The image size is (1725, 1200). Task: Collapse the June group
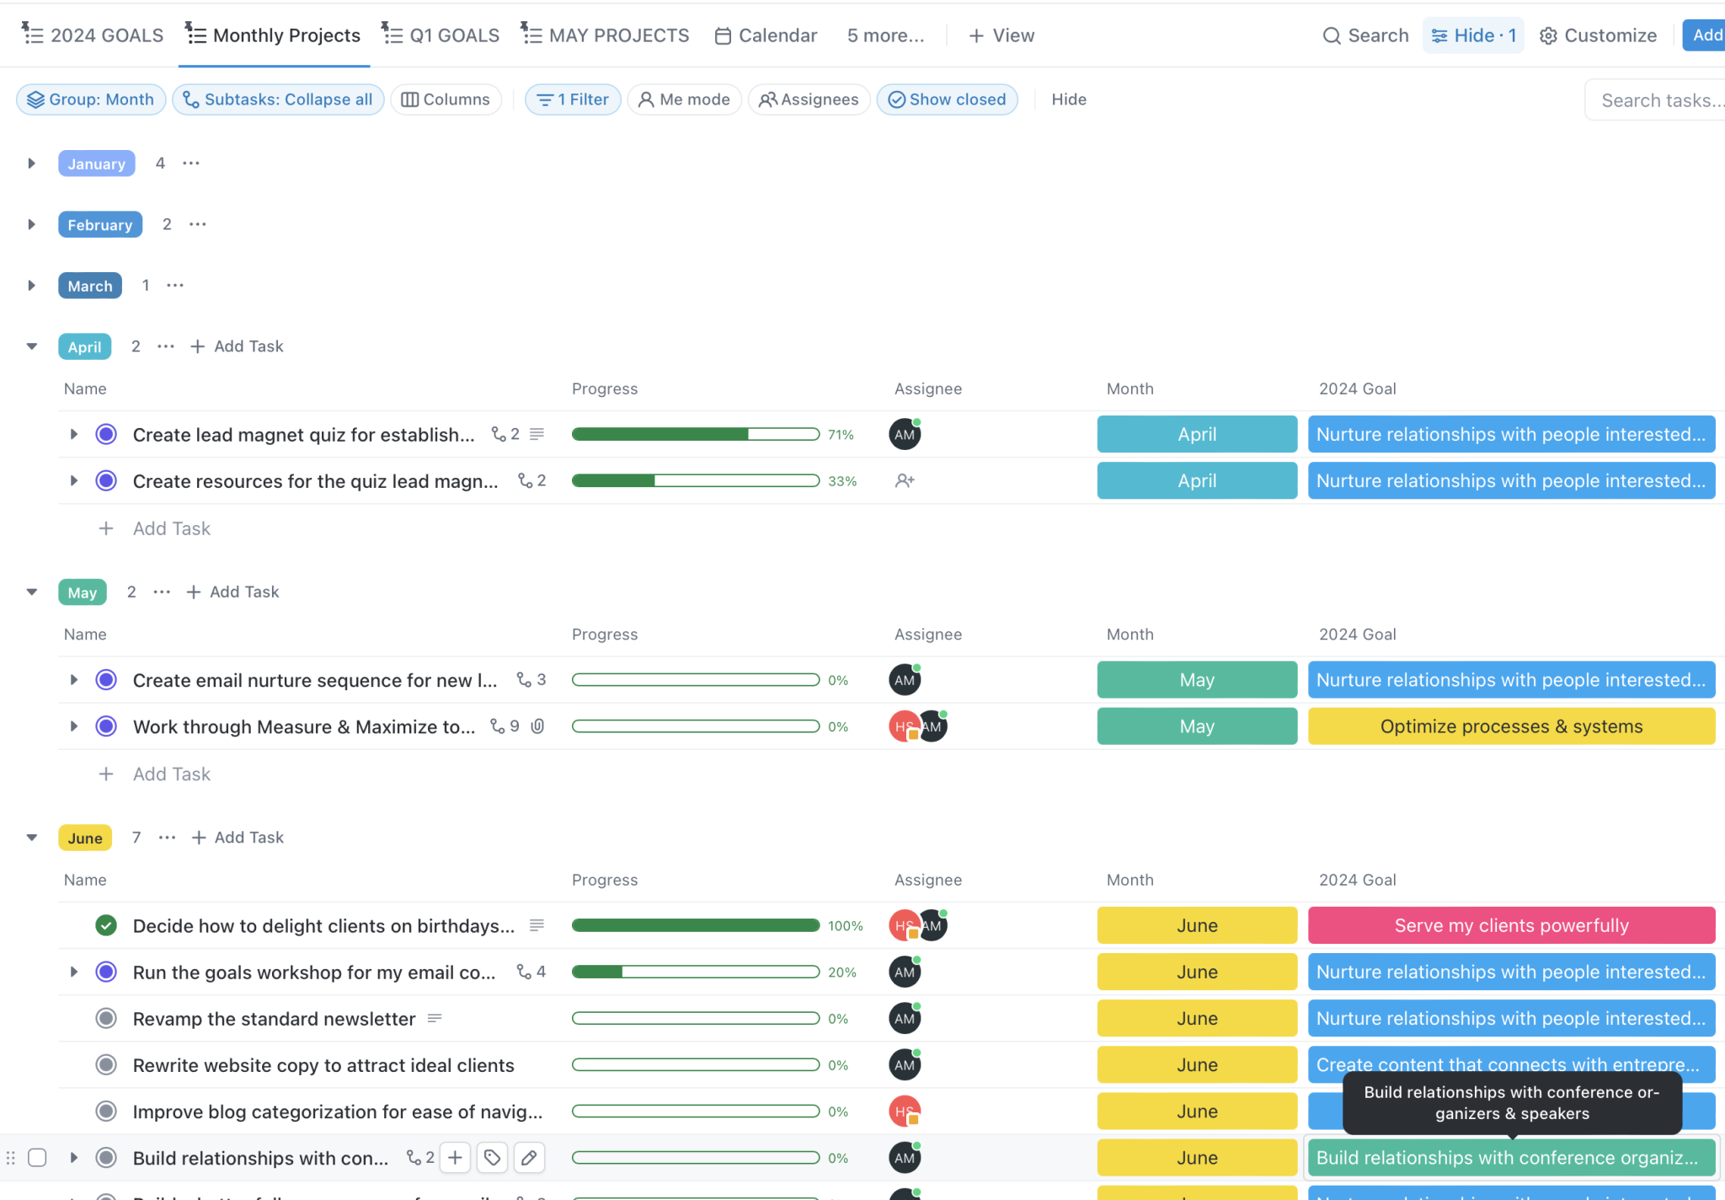(x=31, y=838)
